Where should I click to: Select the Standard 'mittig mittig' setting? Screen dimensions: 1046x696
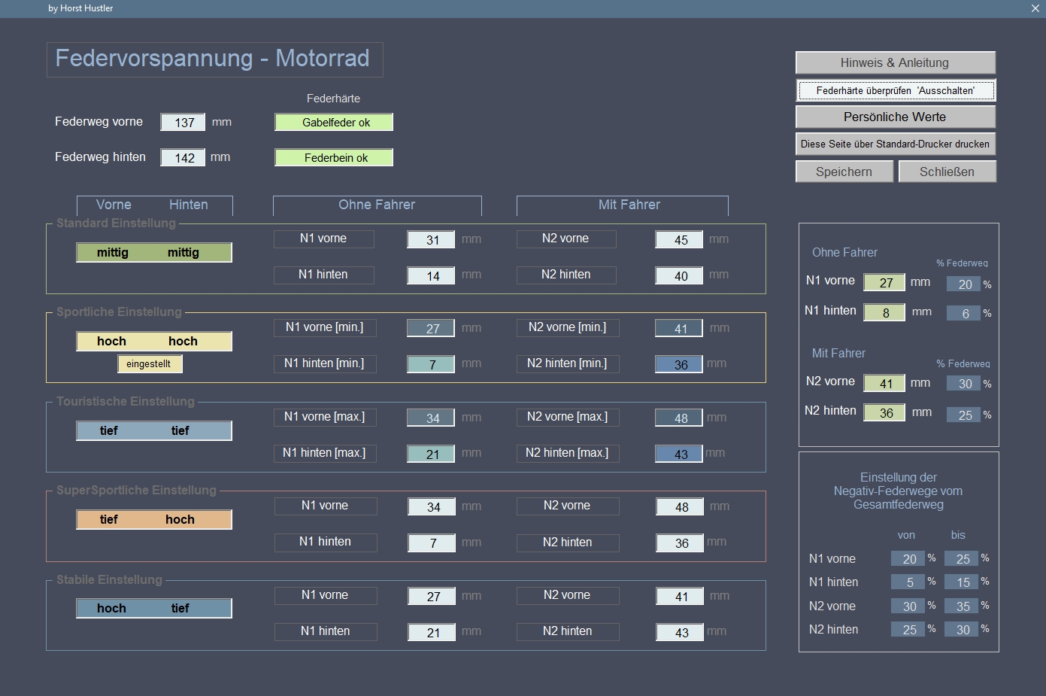click(x=154, y=253)
